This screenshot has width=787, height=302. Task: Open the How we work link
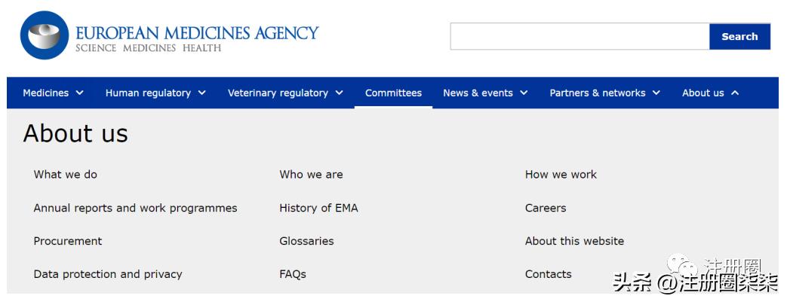[561, 175]
